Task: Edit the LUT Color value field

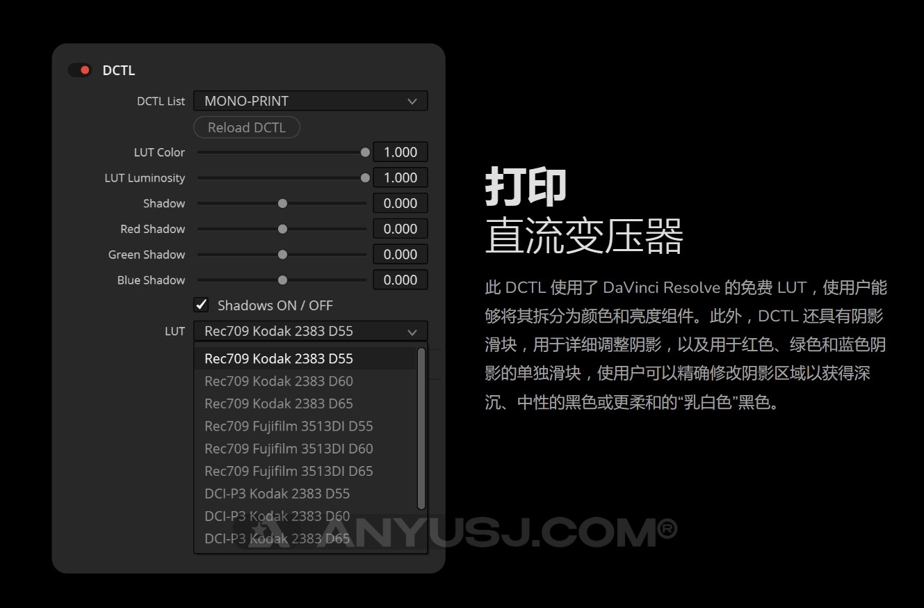Action: click(400, 152)
